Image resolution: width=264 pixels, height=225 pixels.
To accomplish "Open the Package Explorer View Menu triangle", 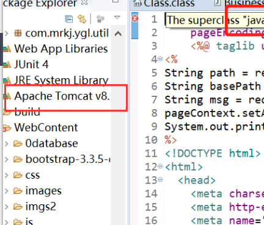I will (117, 18).
